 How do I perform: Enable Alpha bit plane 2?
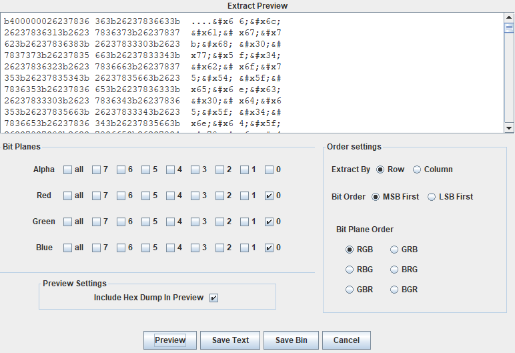(219, 170)
